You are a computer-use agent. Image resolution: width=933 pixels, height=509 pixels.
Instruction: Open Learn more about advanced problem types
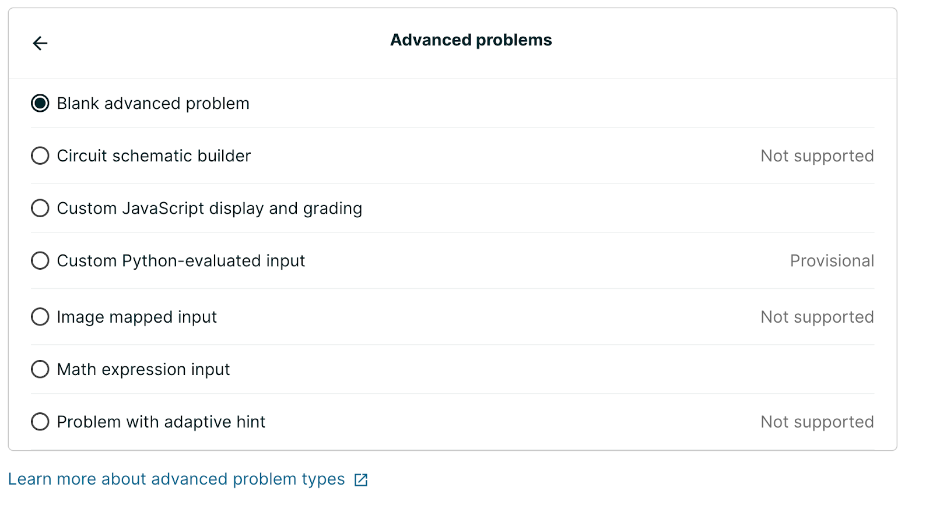pyautogui.click(x=176, y=479)
